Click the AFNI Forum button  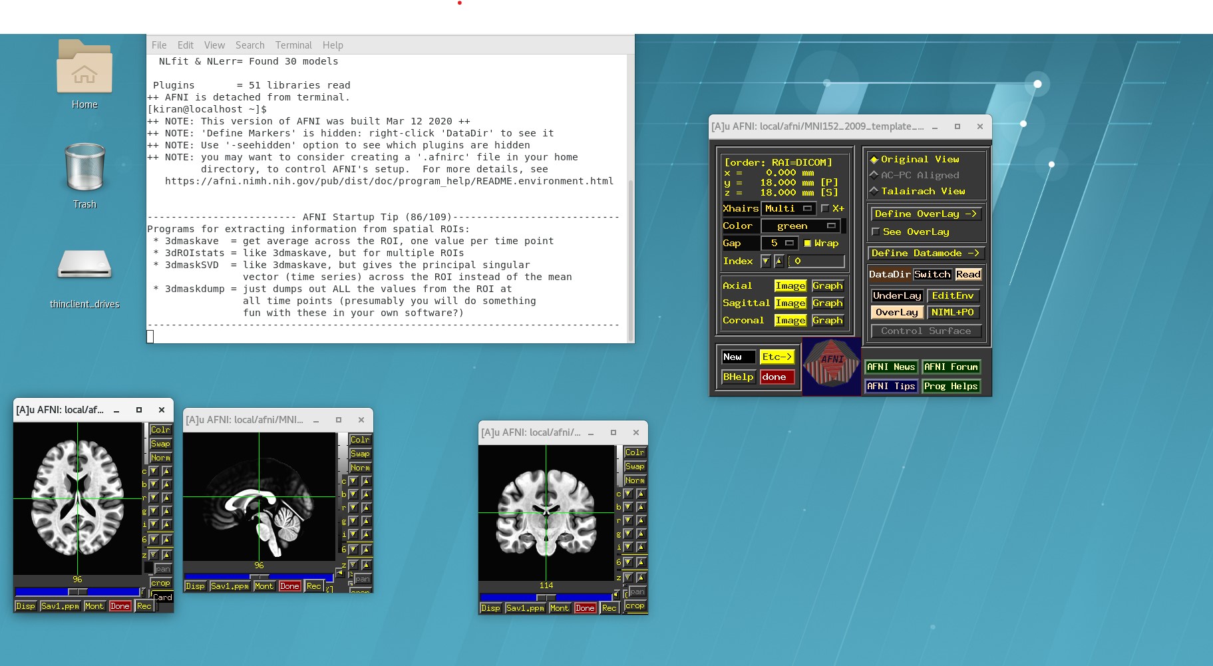click(951, 367)
